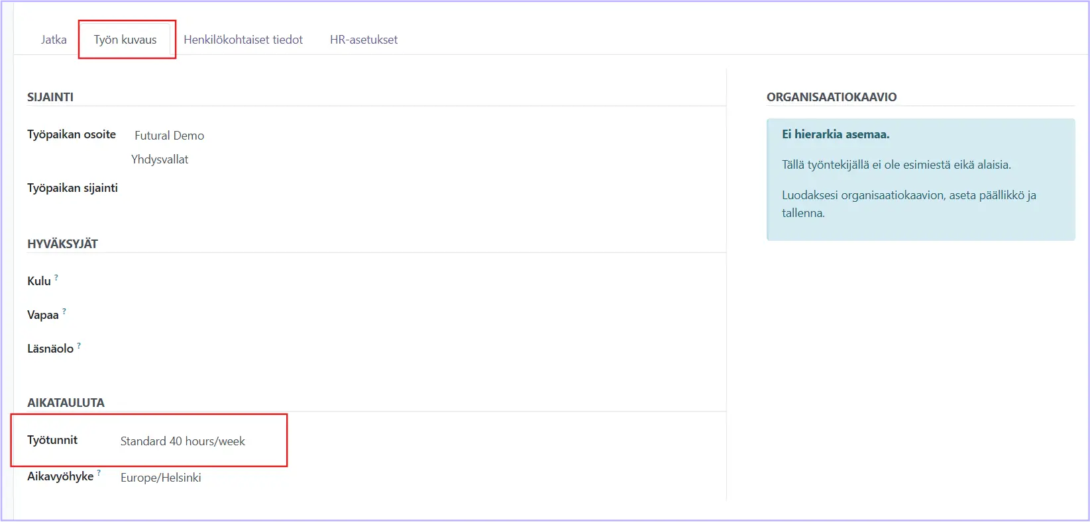The width and height of the screenshot is (1090, 522).
Task: Click the Aikavyöhyke field label
Action: (60, 476)
